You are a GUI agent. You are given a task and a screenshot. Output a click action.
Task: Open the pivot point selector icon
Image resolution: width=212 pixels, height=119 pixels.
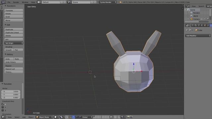pyautogui.click(x=62, y=117)
